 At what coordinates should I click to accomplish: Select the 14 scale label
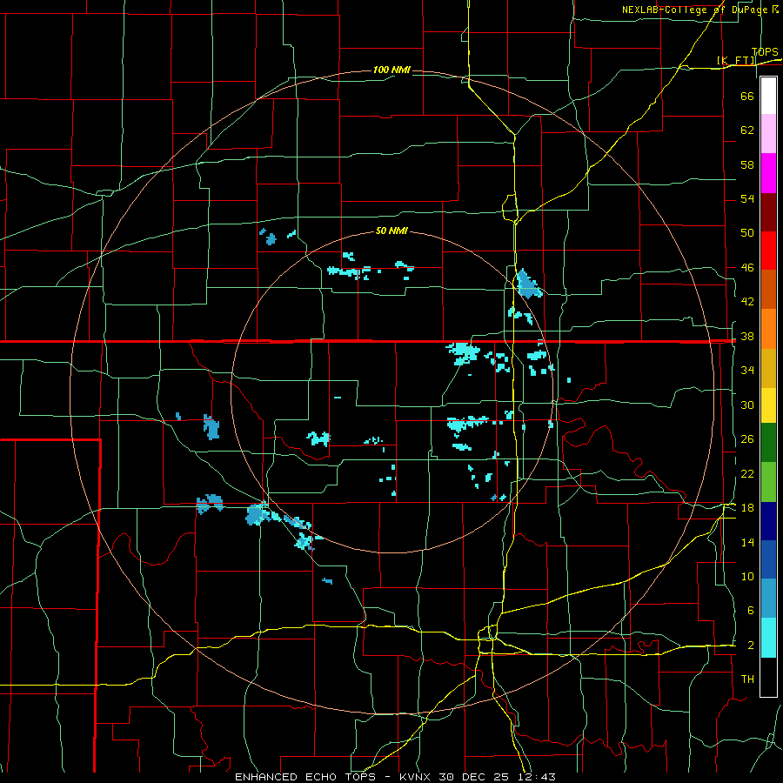747,542
